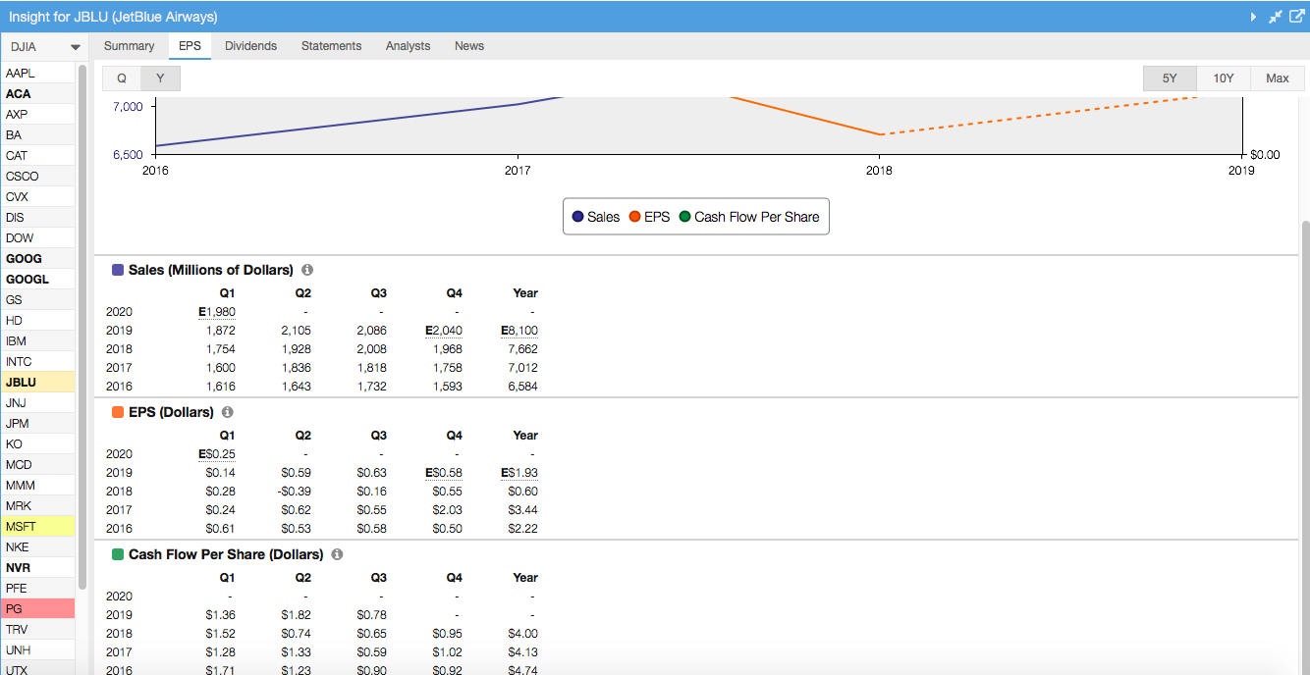This screenshot has height=675, width=1310.
Task: Select GOOGL in the ticker list
Action: point(37,280)
